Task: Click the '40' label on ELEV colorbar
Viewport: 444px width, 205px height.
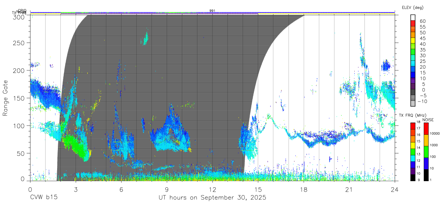Action: click(x=423, y=44)
